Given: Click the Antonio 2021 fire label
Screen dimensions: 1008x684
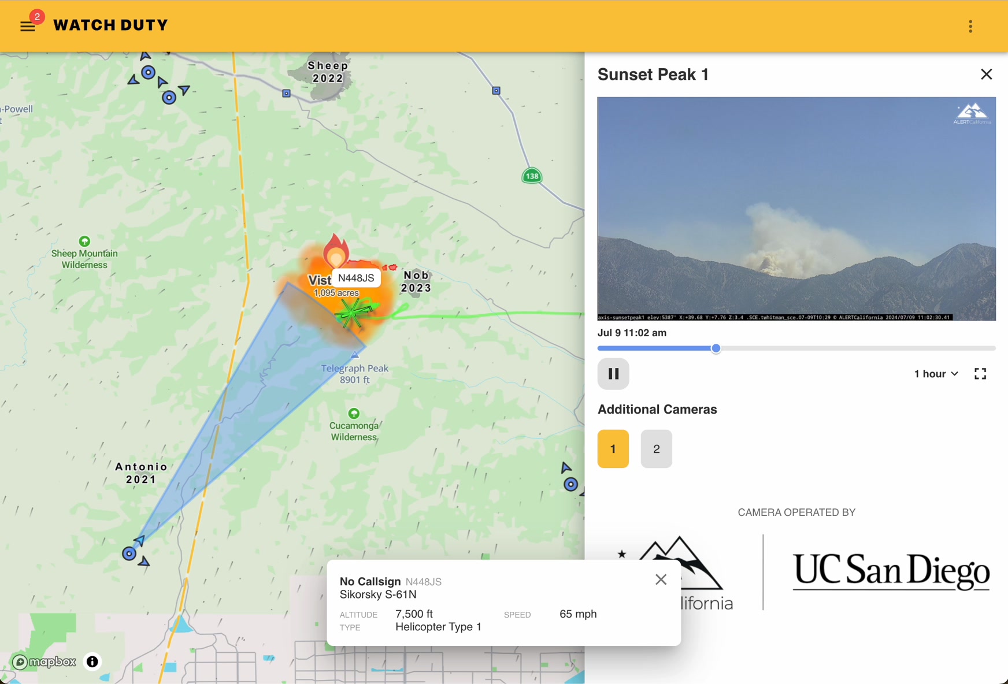Looking at the screenshot, I should coord(141,473).
